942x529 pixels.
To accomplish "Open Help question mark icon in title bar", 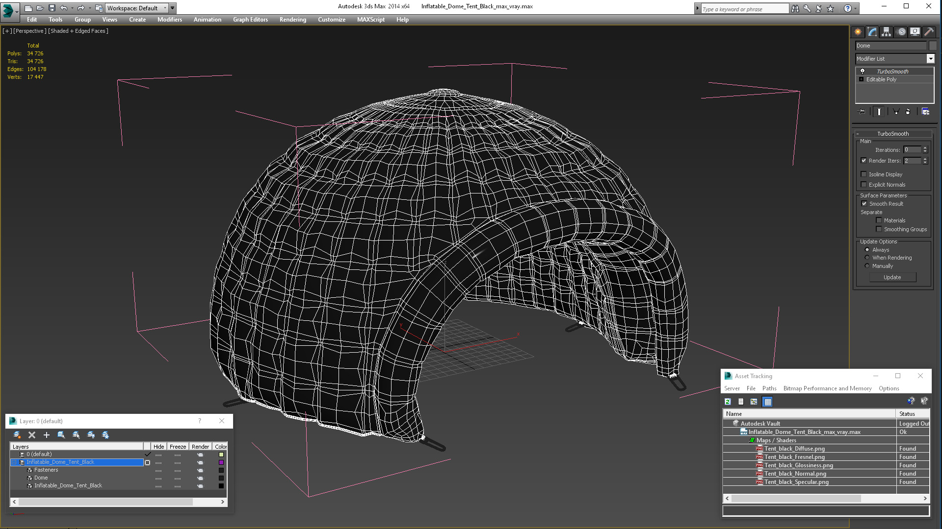I will coord(847,8).
